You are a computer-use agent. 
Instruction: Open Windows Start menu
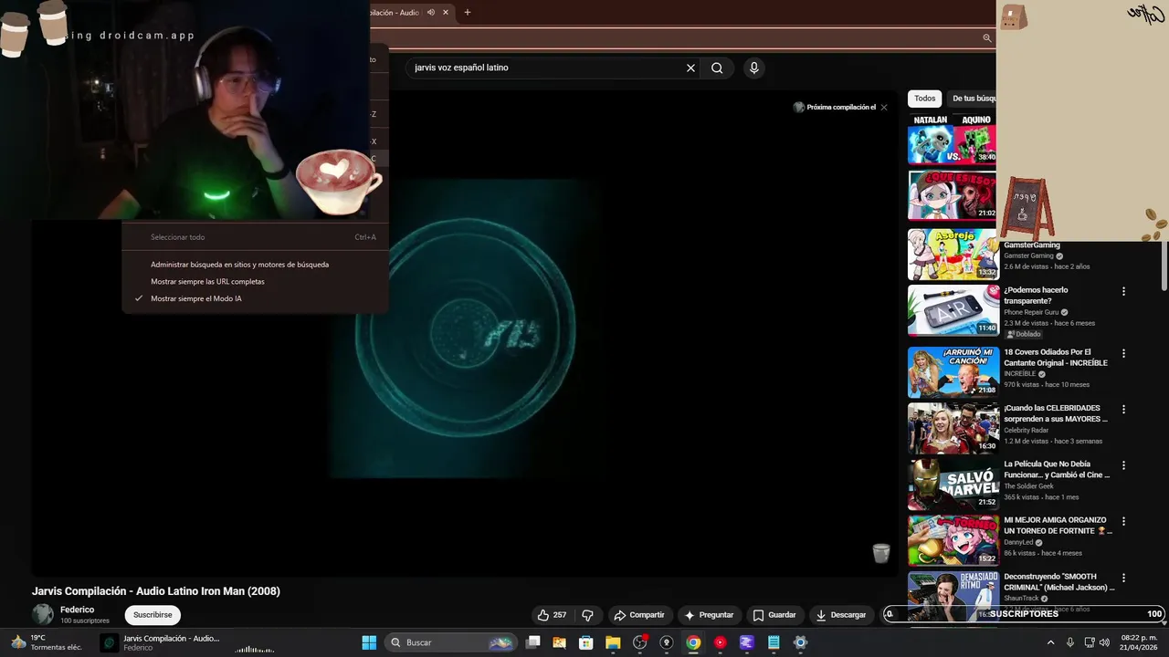point(369,642)
